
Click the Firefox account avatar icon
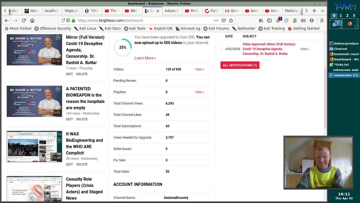[x=312, y=21]
